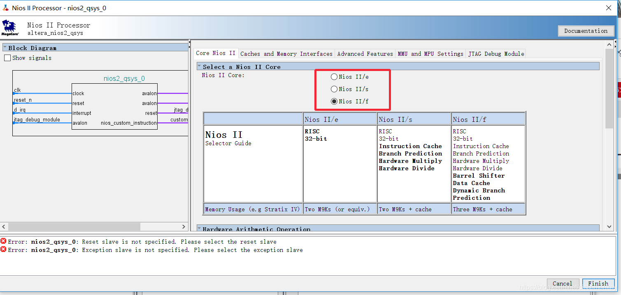The height and width of the screenshot is (295, 621).
Task: Click the settings panel vertical scrollbar thumb
Action: 609,88
